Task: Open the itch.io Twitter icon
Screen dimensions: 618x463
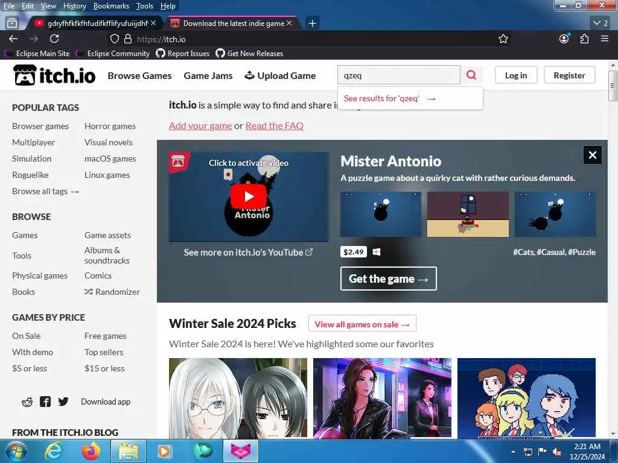Action: coord(63,402)
